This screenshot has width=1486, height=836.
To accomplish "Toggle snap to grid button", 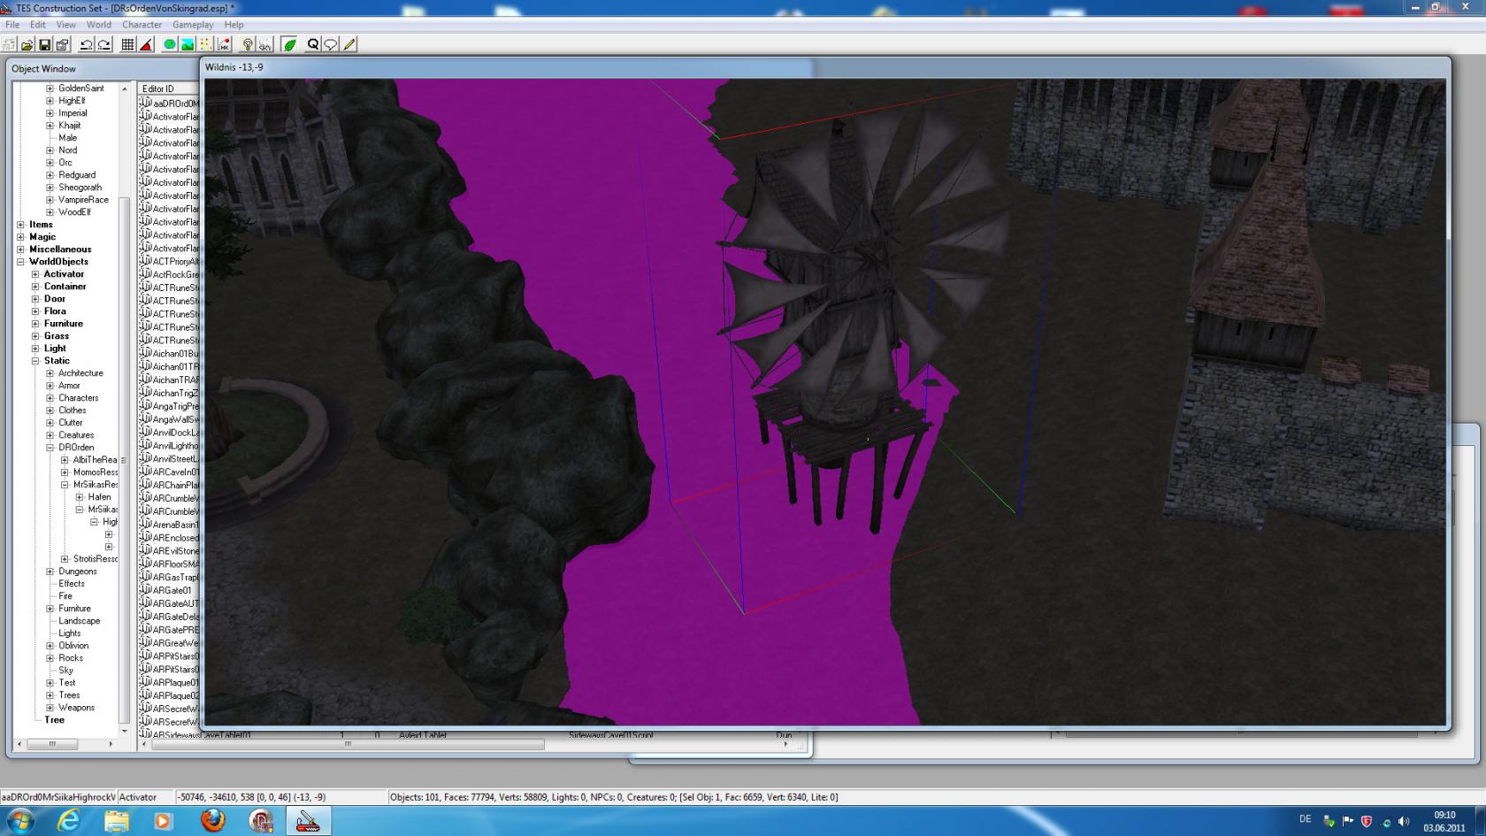I will coord(128,44).
